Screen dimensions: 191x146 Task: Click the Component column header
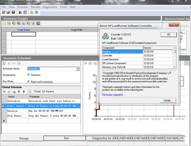[x=123, y=48]
